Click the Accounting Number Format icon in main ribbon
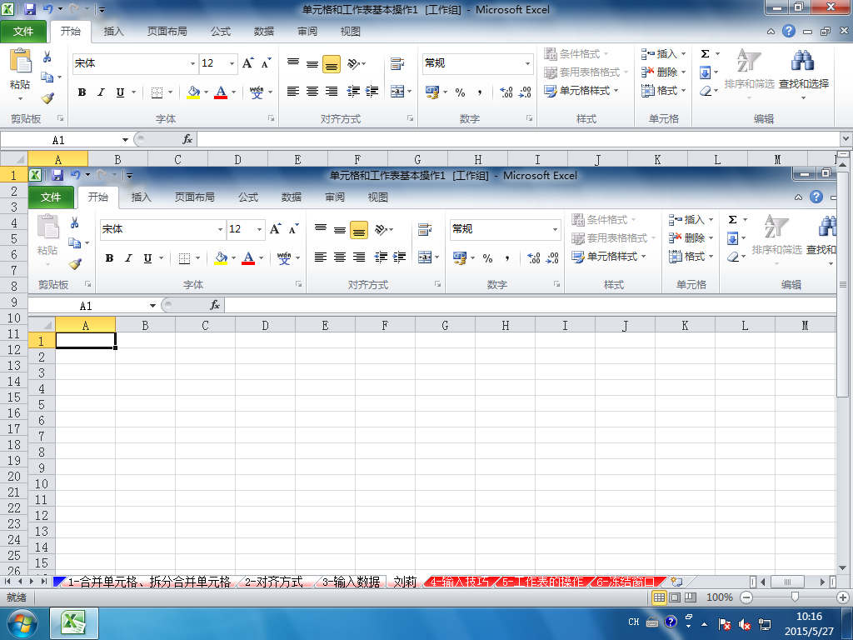The height and width of the screenshot is (640, 853). pos(432,92)
